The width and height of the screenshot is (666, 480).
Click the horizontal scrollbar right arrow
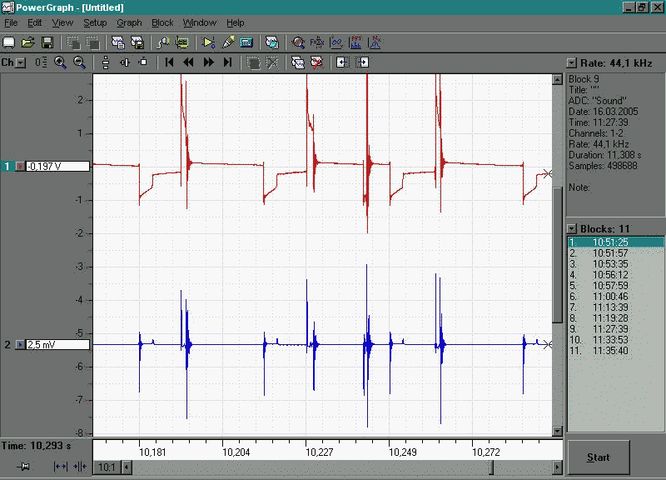coord(557,467)
